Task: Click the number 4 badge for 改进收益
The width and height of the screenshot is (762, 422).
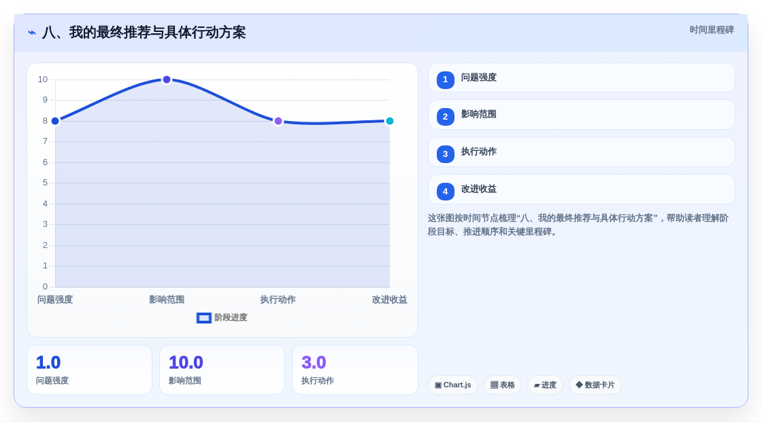Action: (x=445, y=192)
